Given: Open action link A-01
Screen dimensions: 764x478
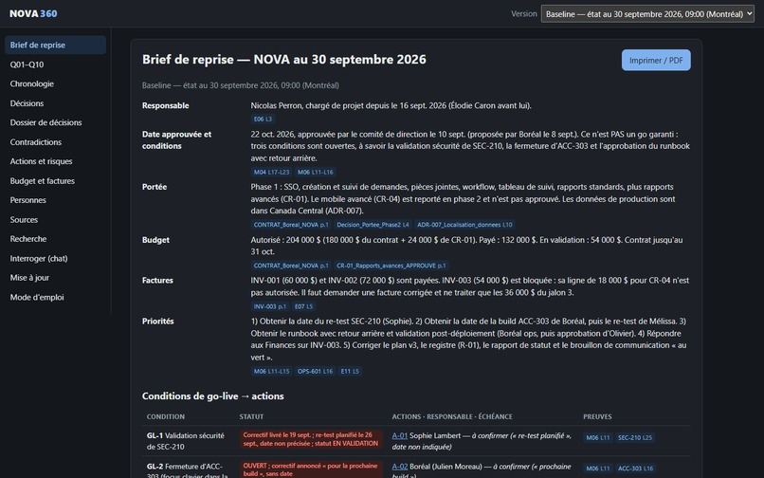Looking at the screenshot, I should point(400,435).
